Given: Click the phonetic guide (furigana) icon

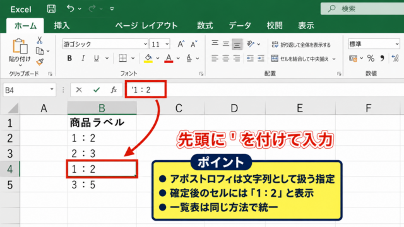Looking at the screenshot, I should click(189, 58).
